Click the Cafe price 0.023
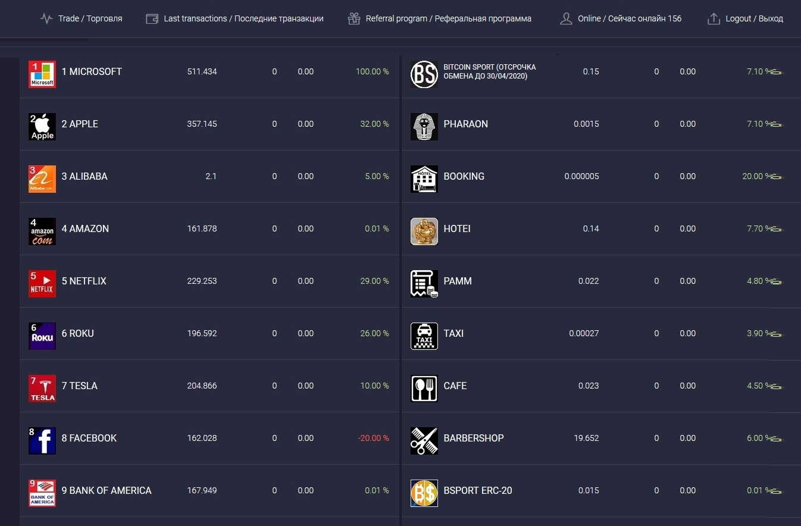The image size is (801, 526). 589,386
